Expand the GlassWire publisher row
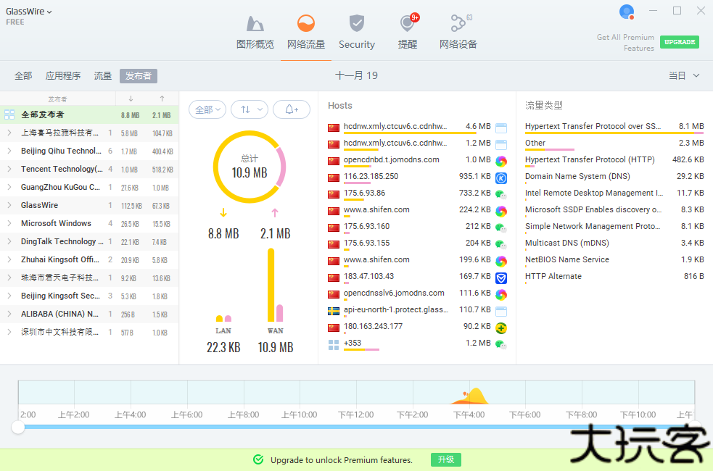The height and width of the screenshot is (471, 713). 9,205
